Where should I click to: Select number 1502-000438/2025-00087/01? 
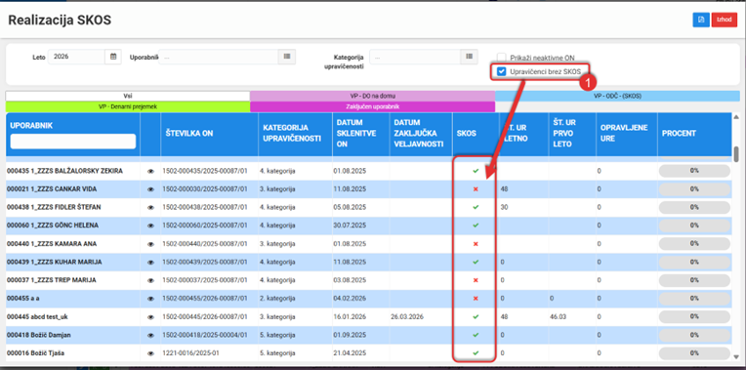[x=205, y=207]
